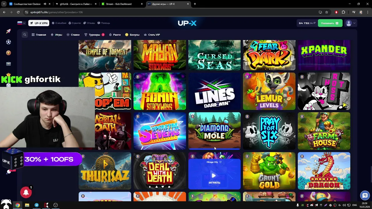Open a new browser tab

pos(195,4)
